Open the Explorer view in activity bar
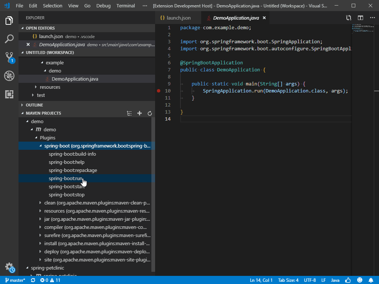Viewport: 379px width, 284px height. point(9,21)
